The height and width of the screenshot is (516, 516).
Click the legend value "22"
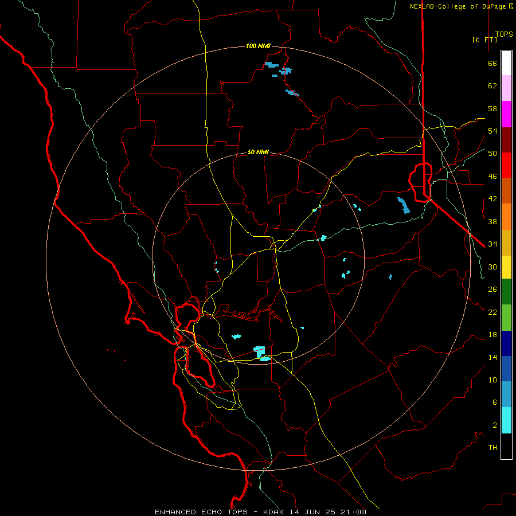pos(492,312)
